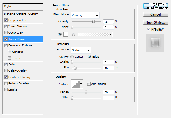Viewport: 171px width, 118px height.
Task: Click the Jitter value field
Action: tap(109, 98)
